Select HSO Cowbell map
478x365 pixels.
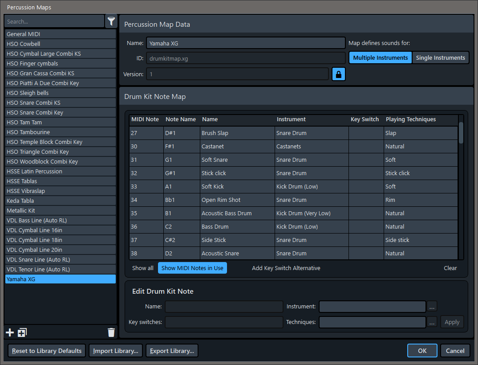coord(61,44)
